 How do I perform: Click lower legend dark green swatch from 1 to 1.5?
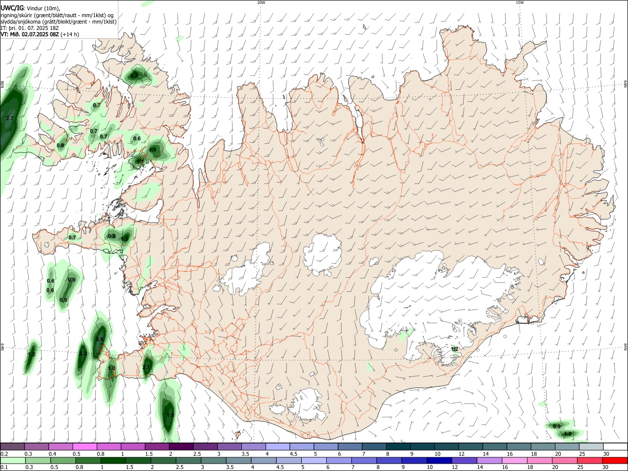tap(113, 460)
